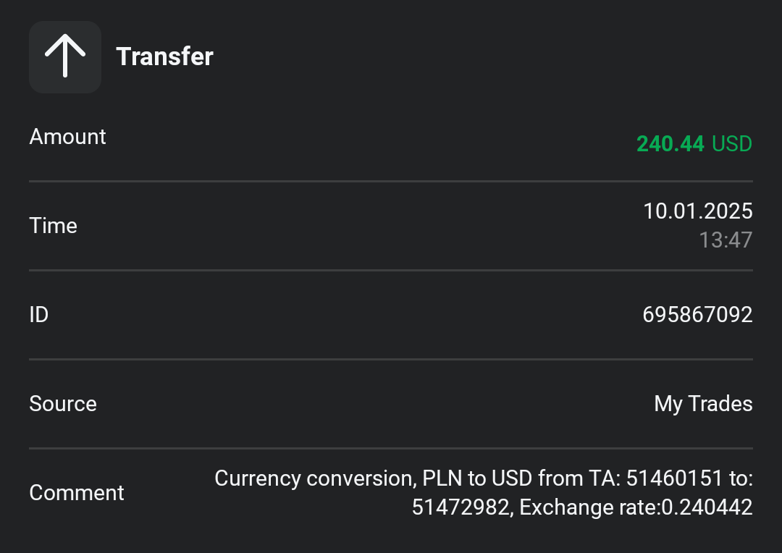Select destination account number 51472982

462,508
